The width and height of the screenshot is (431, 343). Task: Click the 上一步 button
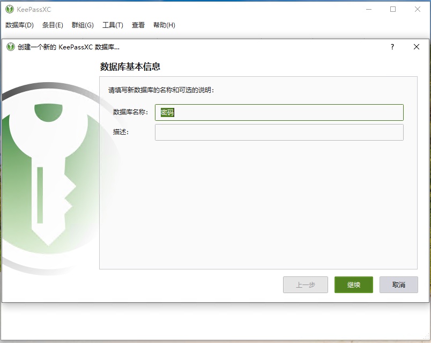(x=306, y=284)
